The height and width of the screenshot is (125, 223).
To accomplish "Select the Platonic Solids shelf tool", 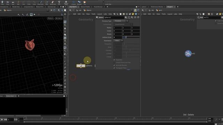I will click(66, 3).
